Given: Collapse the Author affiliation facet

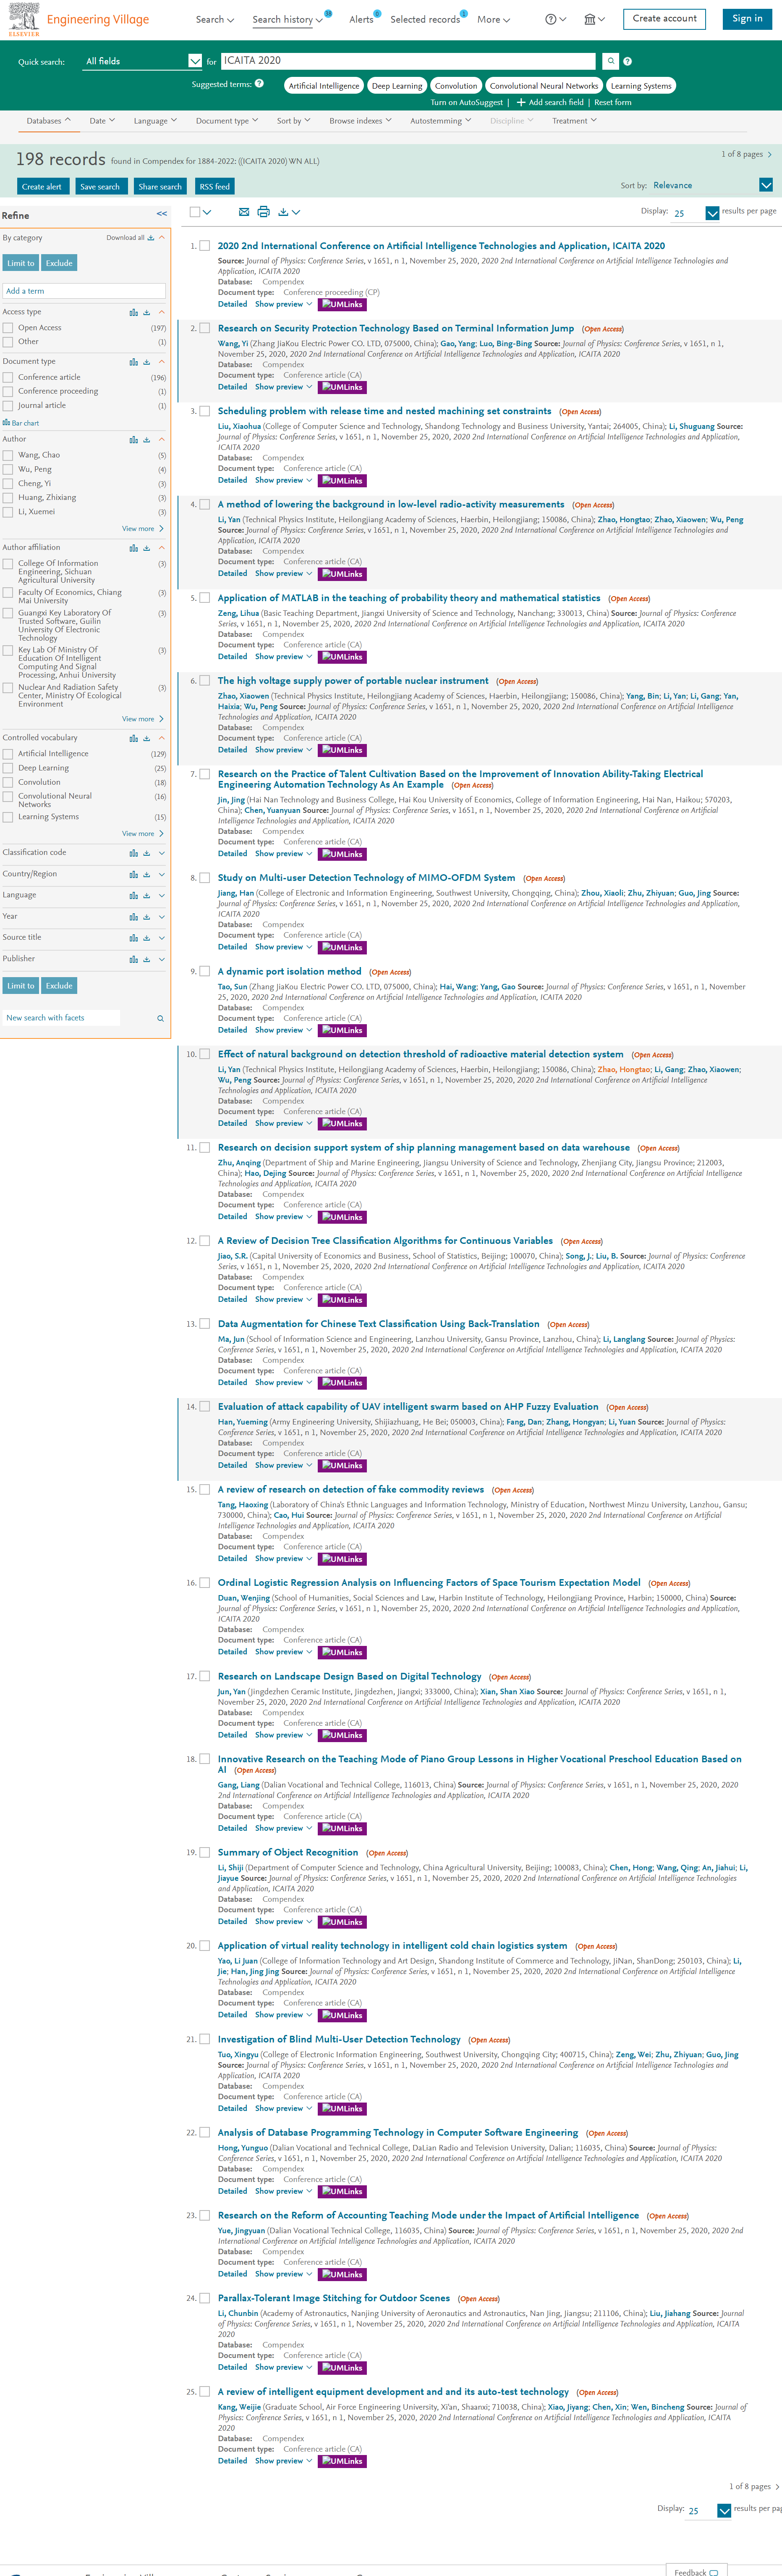Looking at the screenshot, I should pyautogui.click(x=162, y=548).
